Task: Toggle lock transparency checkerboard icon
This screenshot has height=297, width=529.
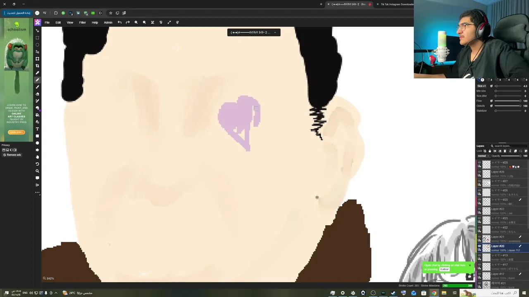Action: click(x=485, y=151)
